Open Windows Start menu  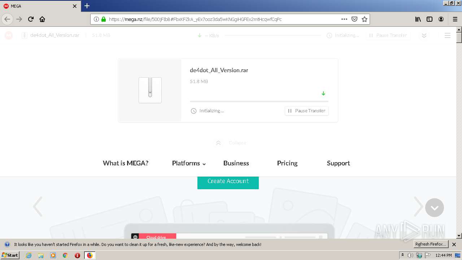10,255
